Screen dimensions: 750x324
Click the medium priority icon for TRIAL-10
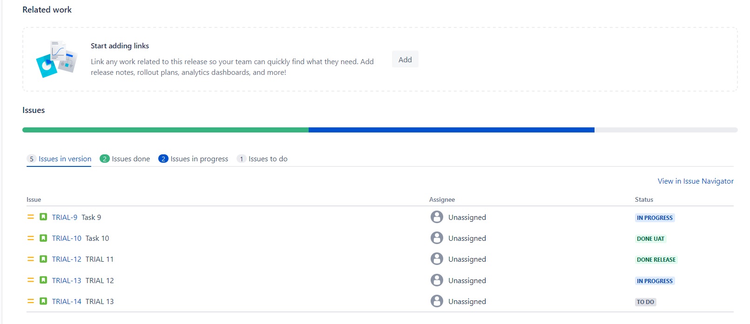tap(31, 238)
